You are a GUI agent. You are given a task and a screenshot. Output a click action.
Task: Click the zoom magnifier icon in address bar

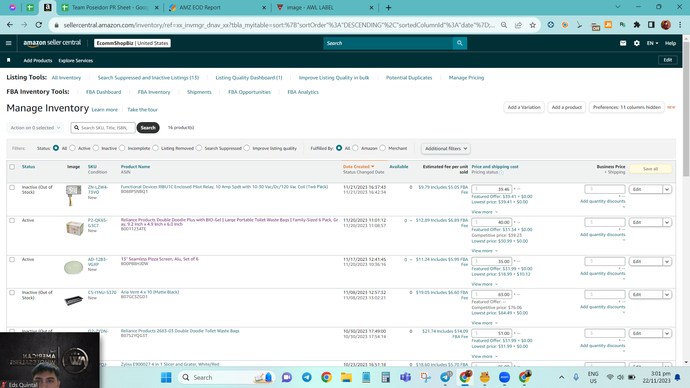(x=504, y=25)
